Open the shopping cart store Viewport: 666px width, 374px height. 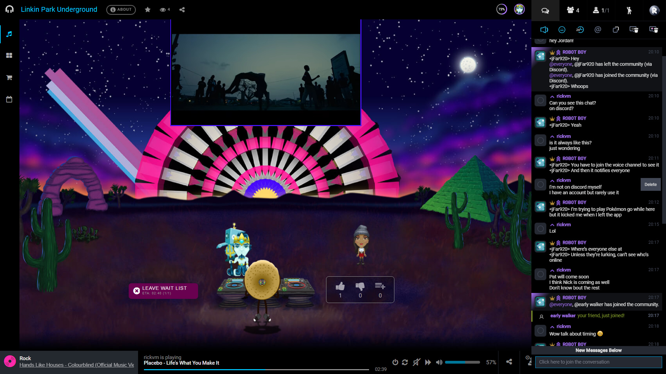point(9,77)
